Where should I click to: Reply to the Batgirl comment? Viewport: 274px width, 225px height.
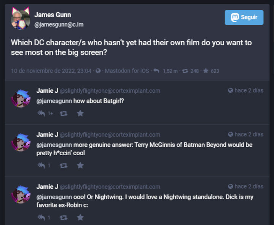pos(41,113)
